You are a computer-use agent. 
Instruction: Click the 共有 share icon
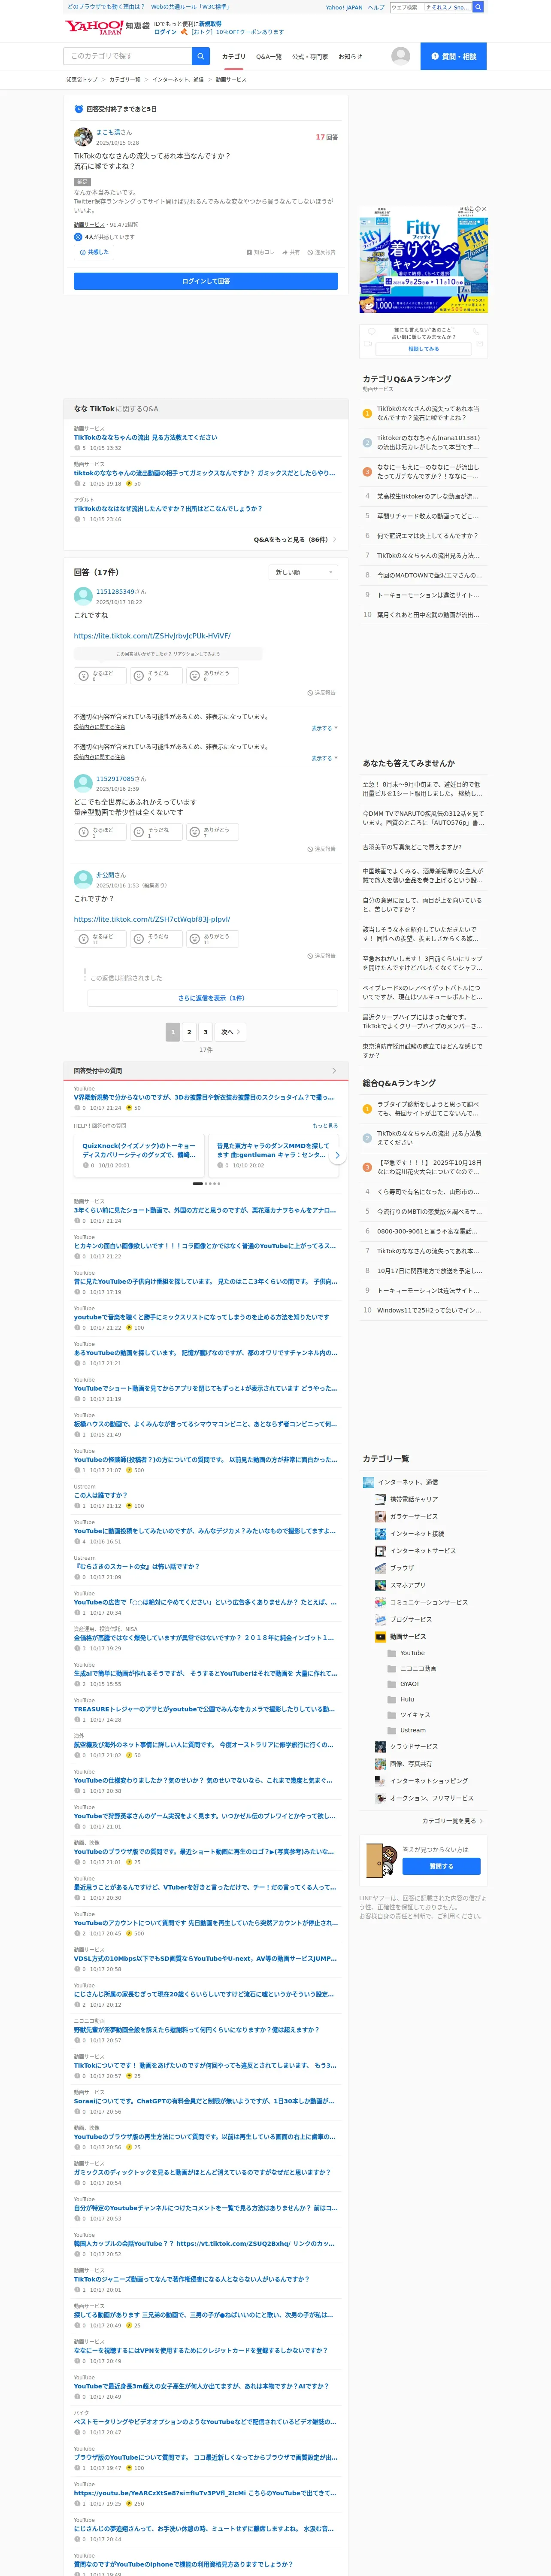(x=290, y=252)
